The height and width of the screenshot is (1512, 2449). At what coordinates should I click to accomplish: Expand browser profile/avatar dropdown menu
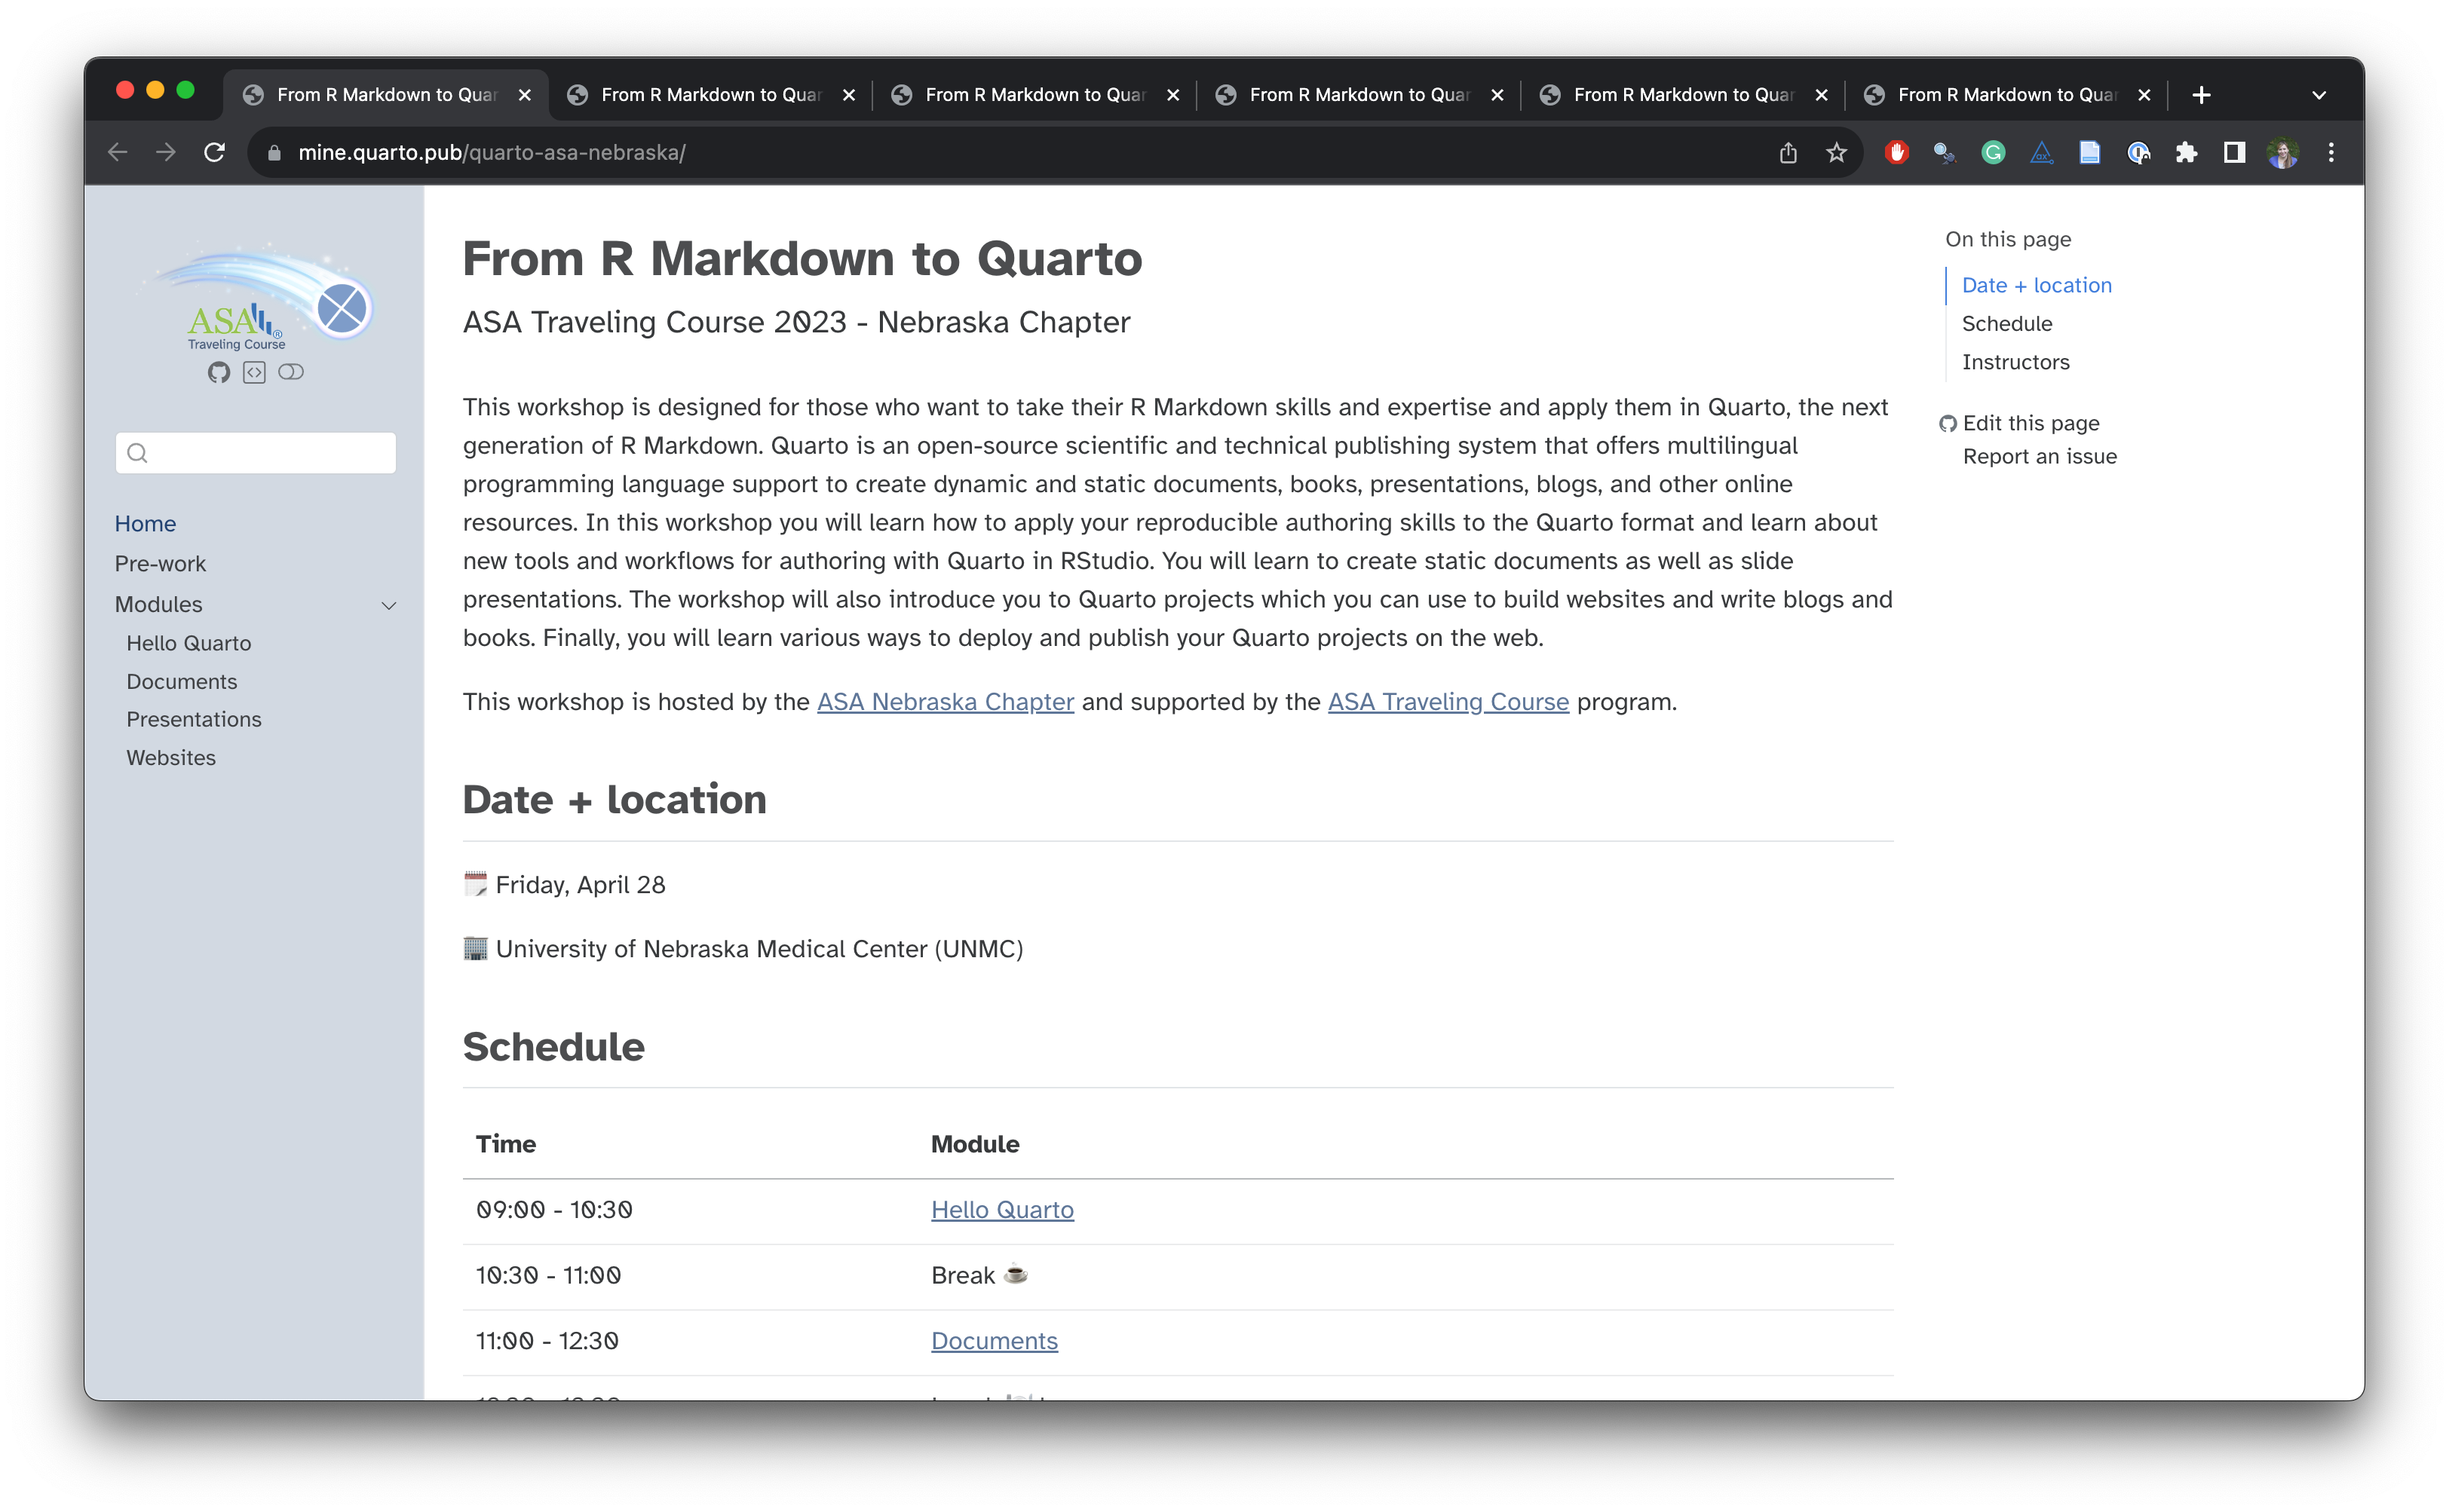2283,152
